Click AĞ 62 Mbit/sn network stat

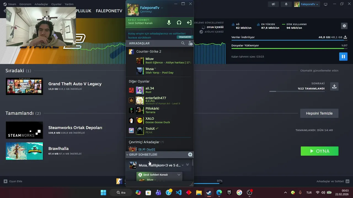(x=242, y=26)
